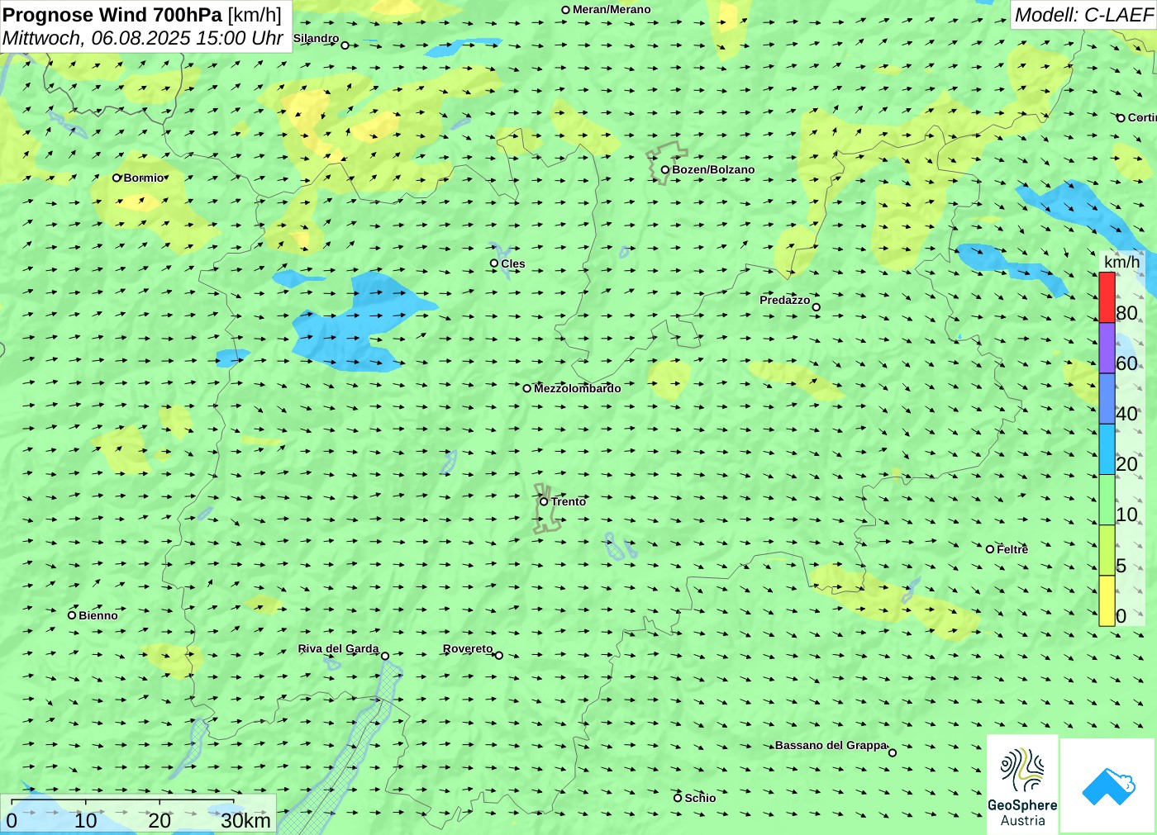Click the Mezzolombardo city marker
Screen dimensions: 1157x835
pos(526,388)
